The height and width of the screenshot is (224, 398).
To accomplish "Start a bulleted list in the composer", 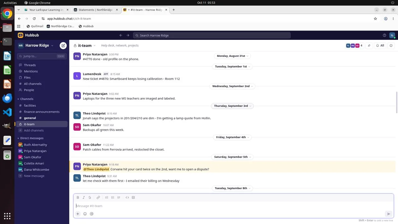I will 113,198.
